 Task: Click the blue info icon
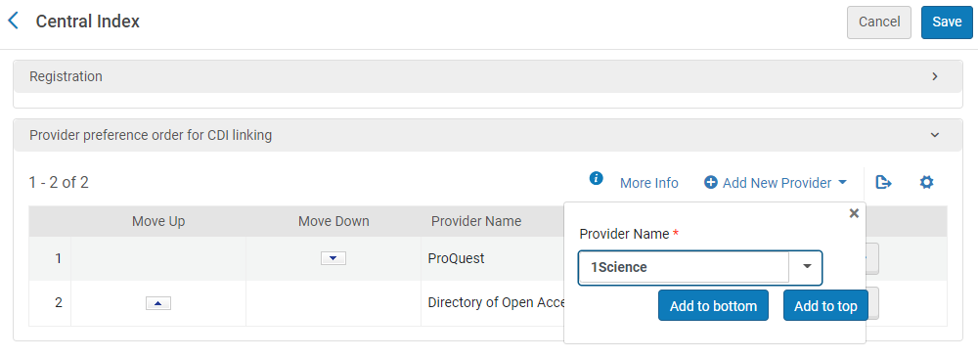point(597,179)
